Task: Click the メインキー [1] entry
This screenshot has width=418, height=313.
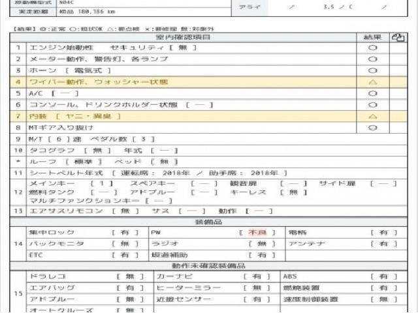Action: point(71,183)
